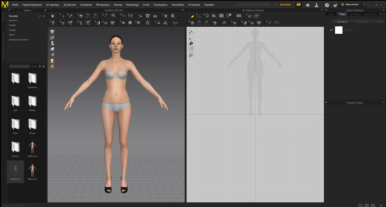Switch to the Пуговица tab
Image resolution: width=386 pixels, height=207 pixels.
pos(355,14)
